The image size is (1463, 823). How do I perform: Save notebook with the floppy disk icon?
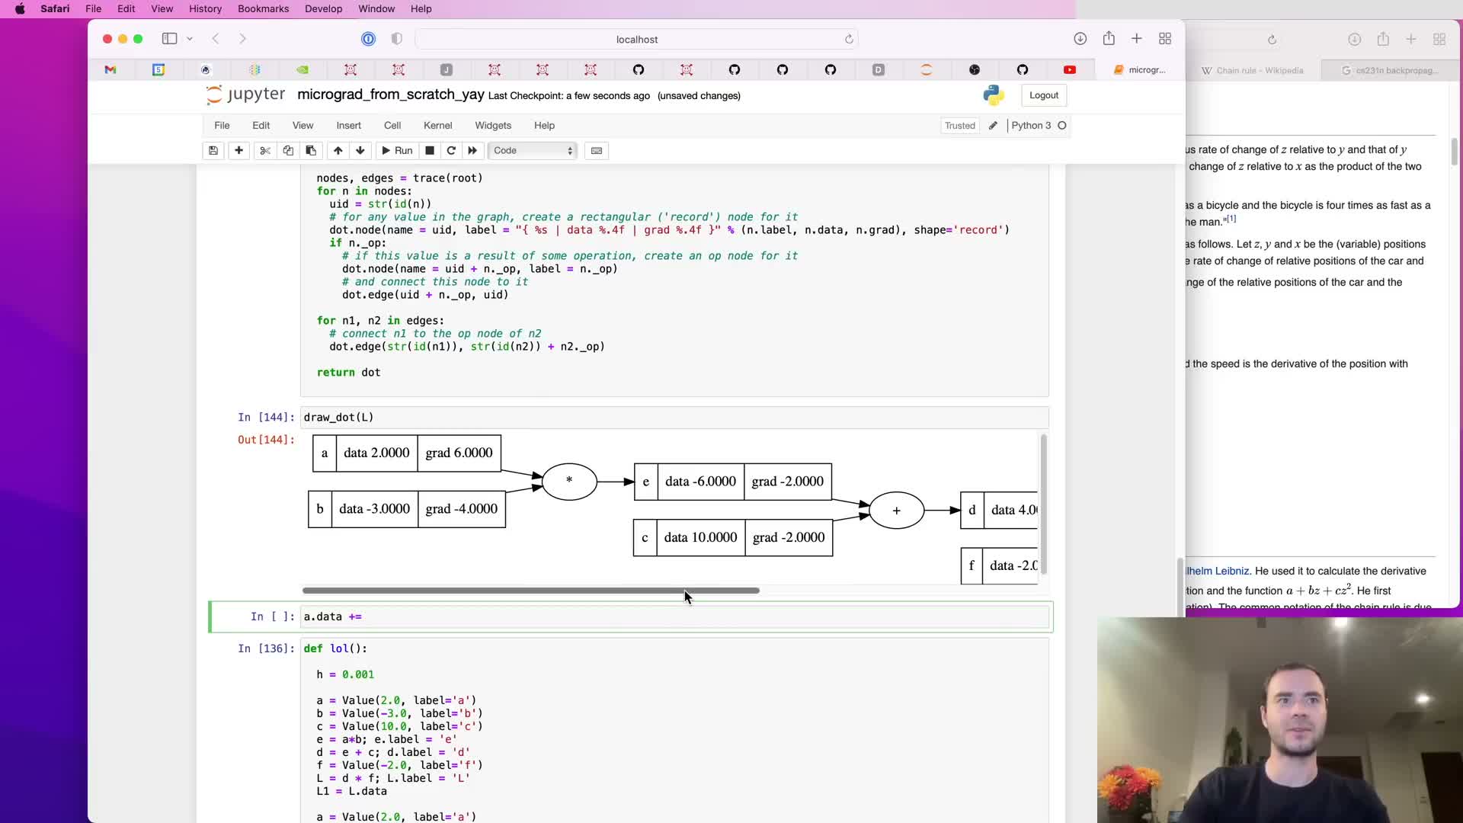coord(213,150)
